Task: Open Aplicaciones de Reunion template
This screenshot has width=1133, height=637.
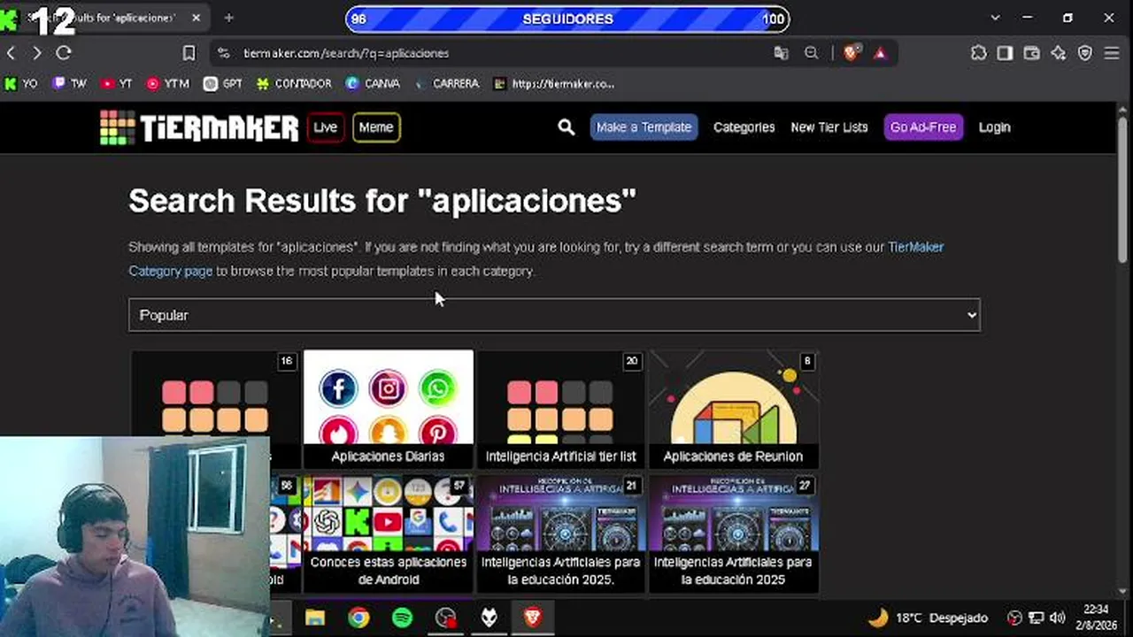Action: pyautogui.click(x=733, y=409)
